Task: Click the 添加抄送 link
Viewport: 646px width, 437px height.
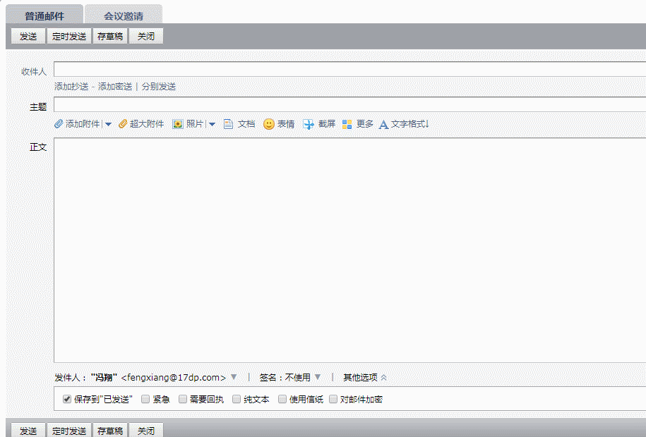Action: pos(71,87)
